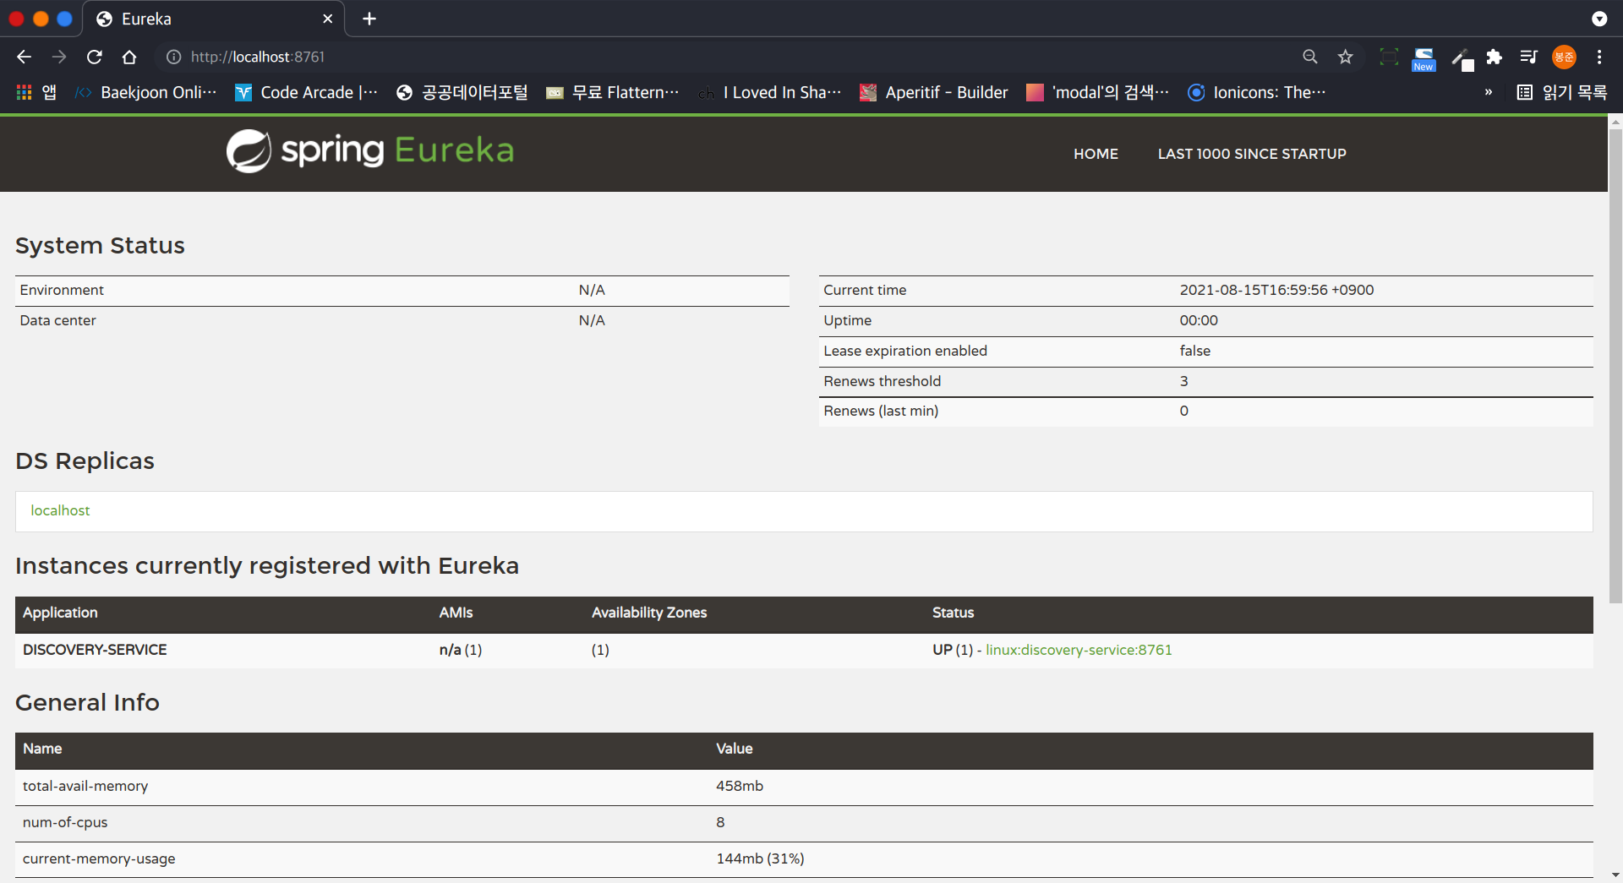Select the DISCOVERY-SERVICE application name
The width and height of the screenshot is (1623, 883).
(x=95, y=650)
